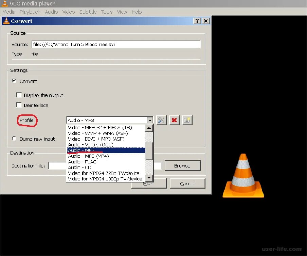Choose Audio - CD profile

click(106, 167)
